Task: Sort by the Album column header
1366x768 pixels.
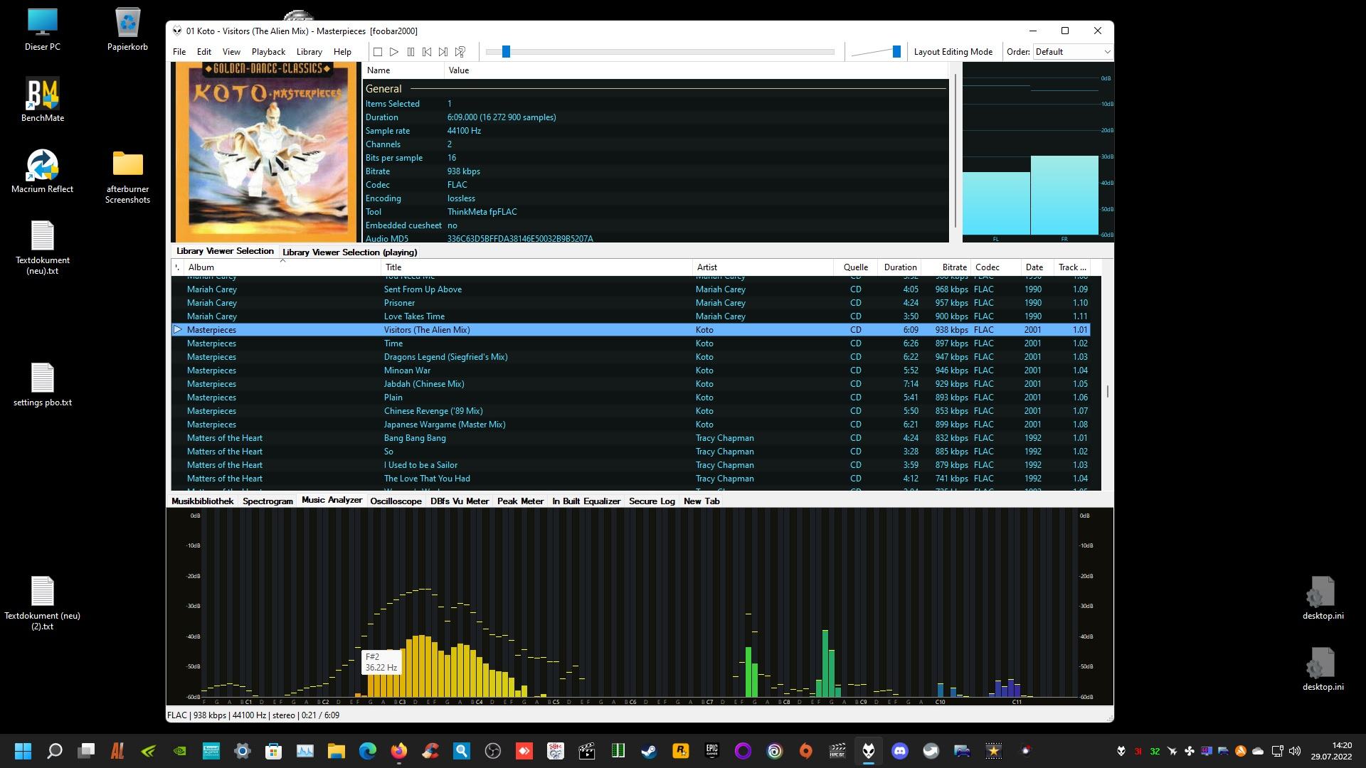Action: tap(282, 267)
